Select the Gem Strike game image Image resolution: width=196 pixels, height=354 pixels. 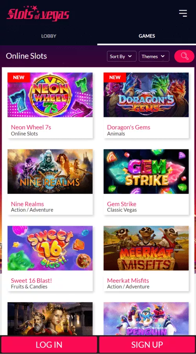pyautogui.click(x=146, y=172)
